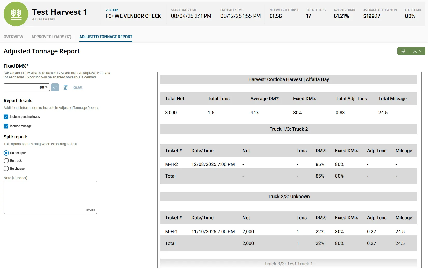The height and width of the screenshot is (270, 429).
Task: Click the Harvest: Cordoba Harvest header
Action: (289, 79)
